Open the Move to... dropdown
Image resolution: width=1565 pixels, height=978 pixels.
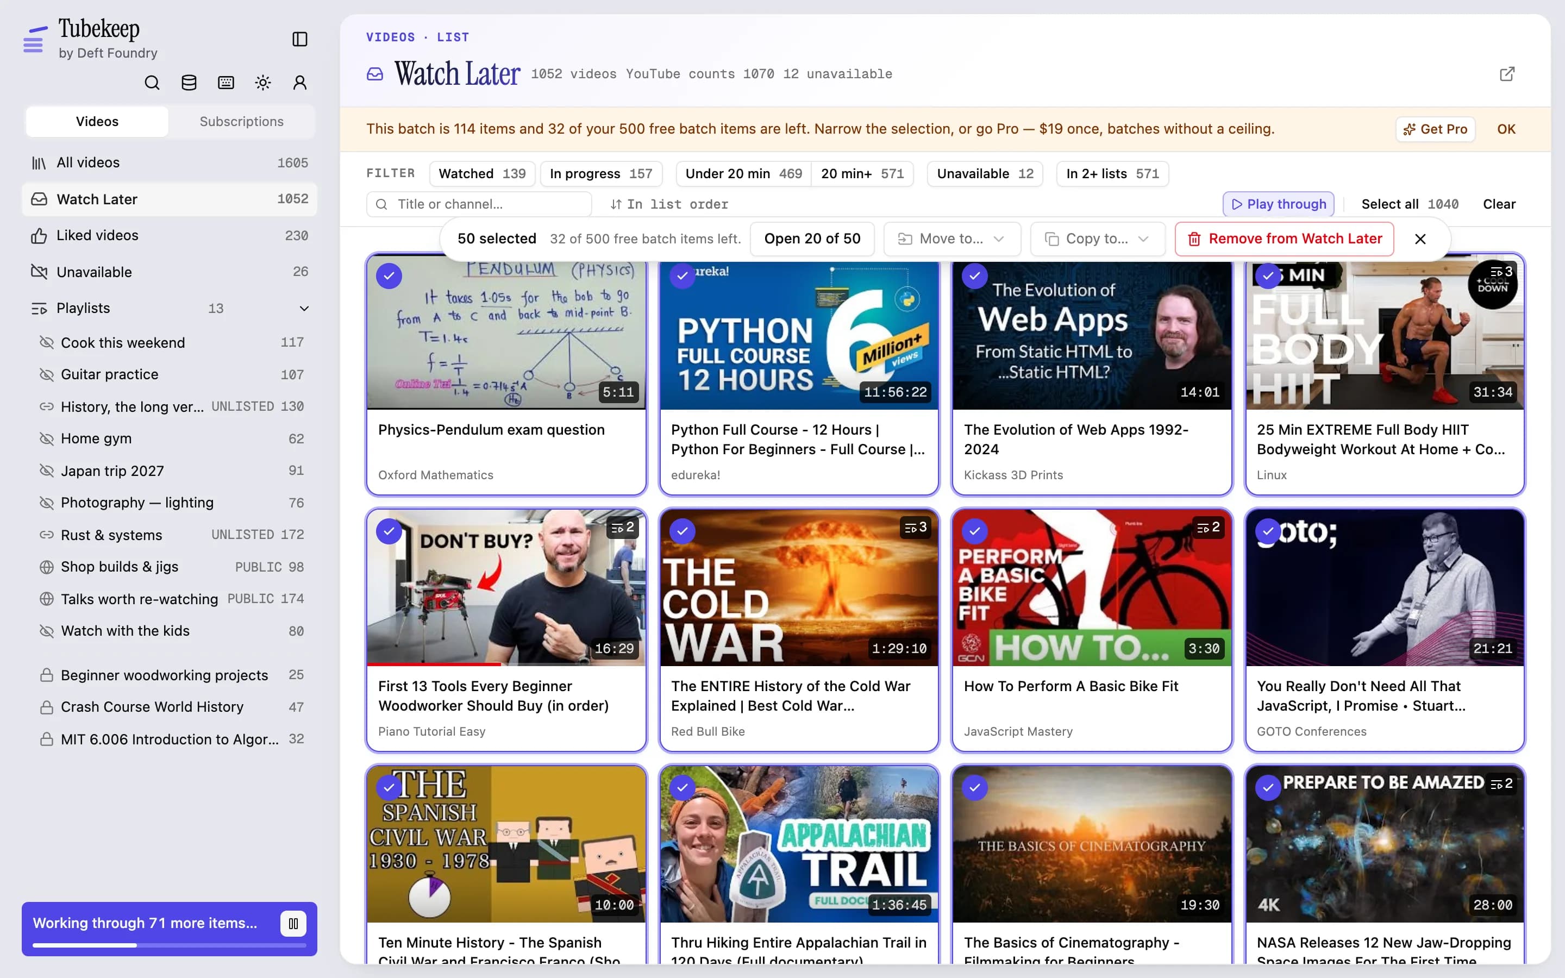click(x=952, y=239)
